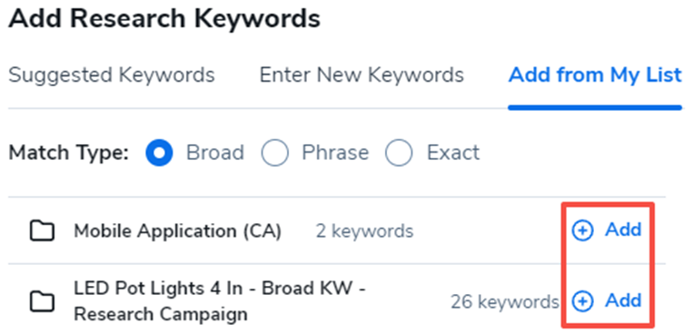Click the 26 keywords count label

505,302
